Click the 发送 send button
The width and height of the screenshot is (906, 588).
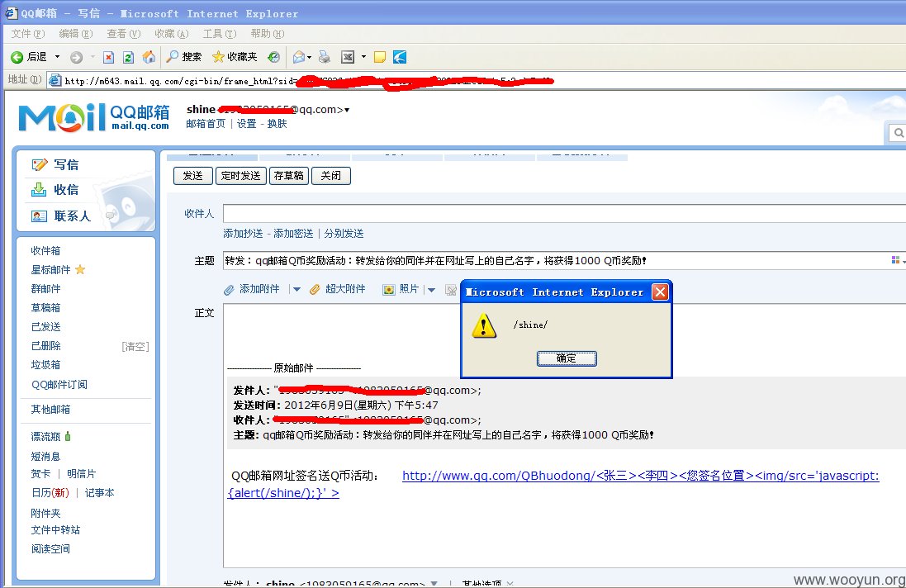(x=193, y=176)
